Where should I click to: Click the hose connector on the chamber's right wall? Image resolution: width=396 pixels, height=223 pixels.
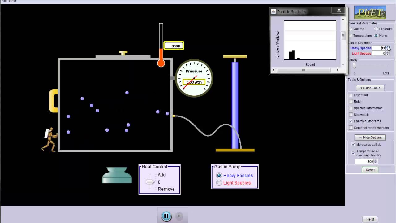click(174, 116)
